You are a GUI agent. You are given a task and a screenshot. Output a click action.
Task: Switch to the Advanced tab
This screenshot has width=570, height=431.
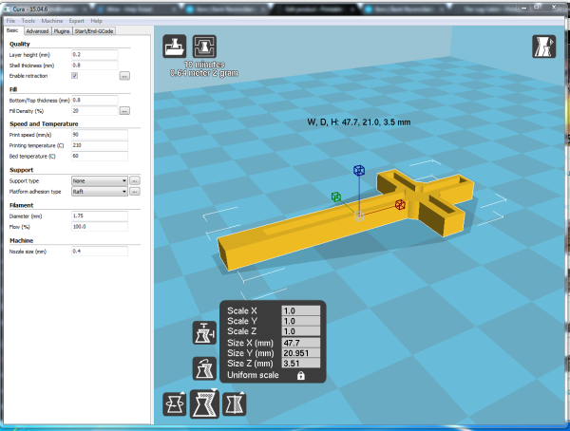click(39, 30)
